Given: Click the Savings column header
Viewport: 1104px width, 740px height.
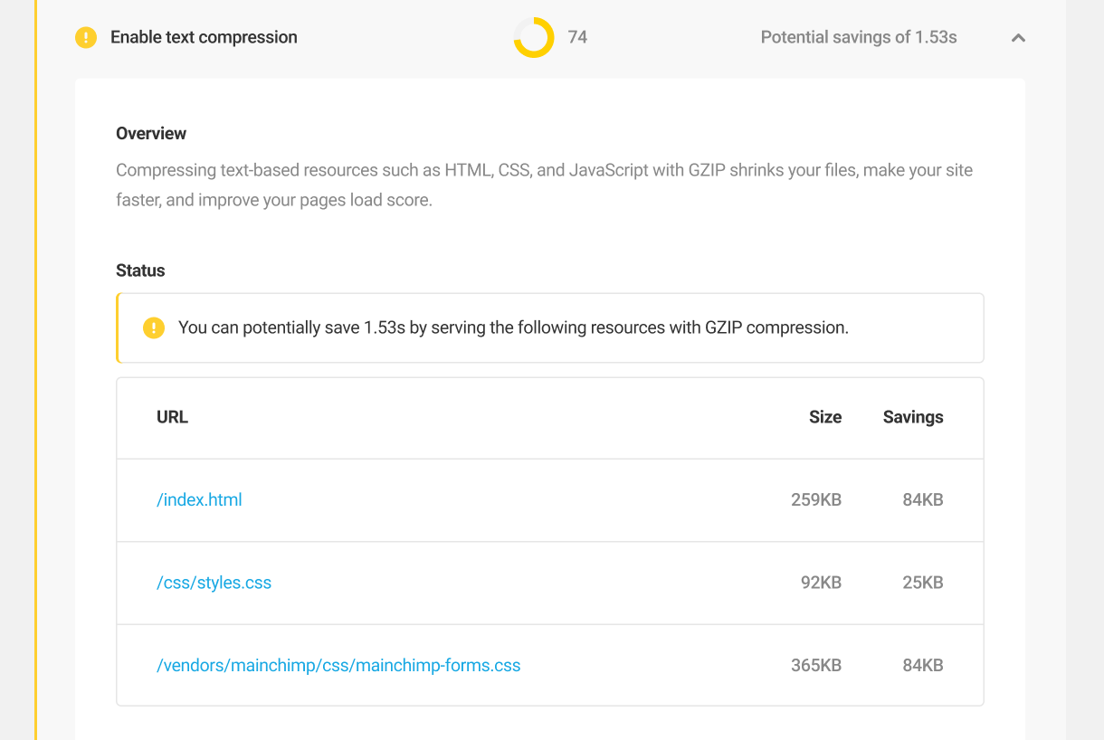Looking at the screenshot, I should click(912, 417).
